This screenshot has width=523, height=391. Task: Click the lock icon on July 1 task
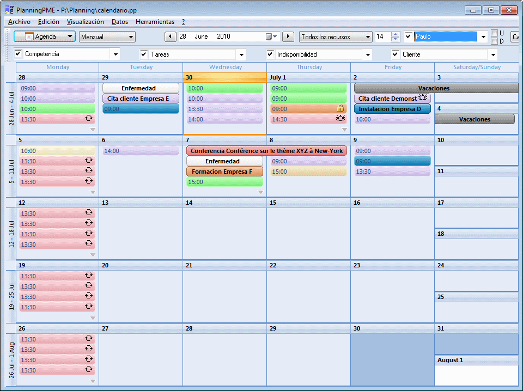[x=340, y=108]
